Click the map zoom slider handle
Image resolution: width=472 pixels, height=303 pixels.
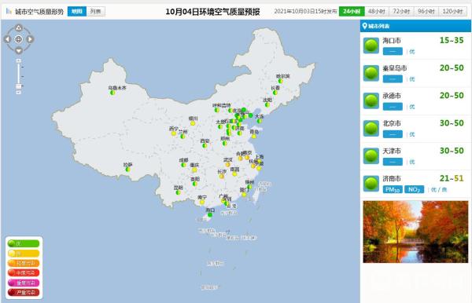[19, 86]
